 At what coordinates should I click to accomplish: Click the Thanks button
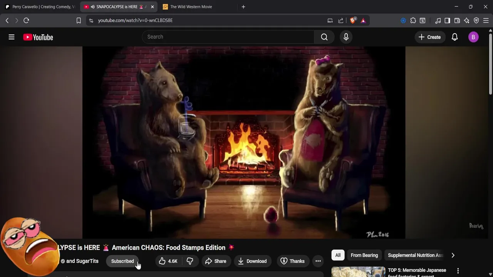292,261
